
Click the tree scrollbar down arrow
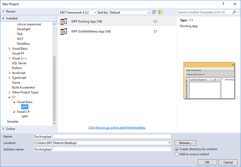coord(54,123)
